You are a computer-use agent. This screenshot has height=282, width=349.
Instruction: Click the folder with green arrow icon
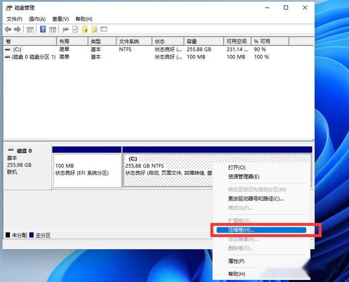pos(85,29)
